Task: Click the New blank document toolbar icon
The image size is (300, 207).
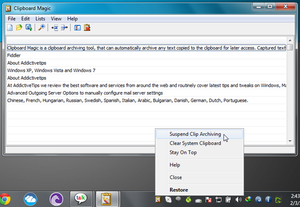Action: (10, 28)
